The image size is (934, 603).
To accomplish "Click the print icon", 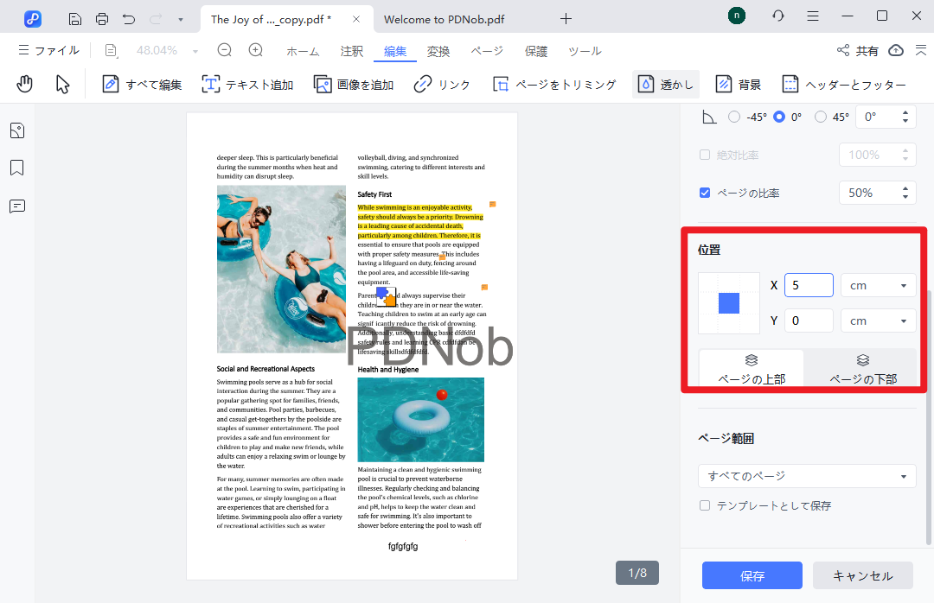I will coord(102,18).
